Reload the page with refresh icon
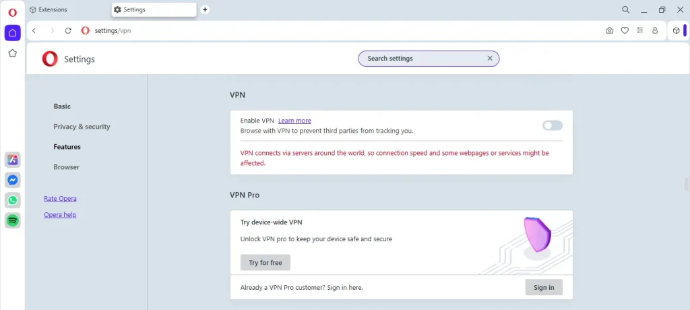Screen dimensions: 690x310 [x=68, y=31]
